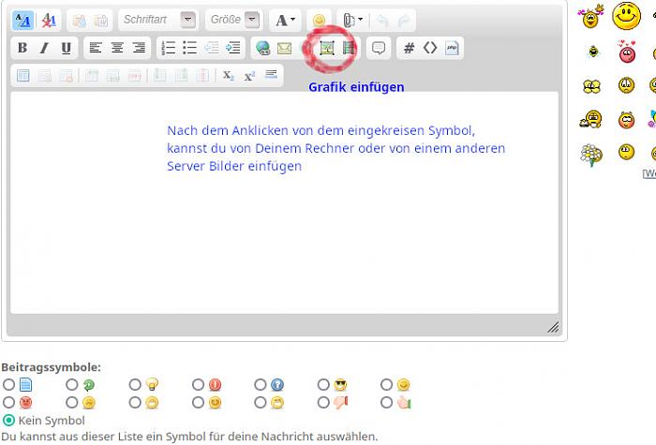
Task: Underline the selected text
Action: click(x=65, y=49)
